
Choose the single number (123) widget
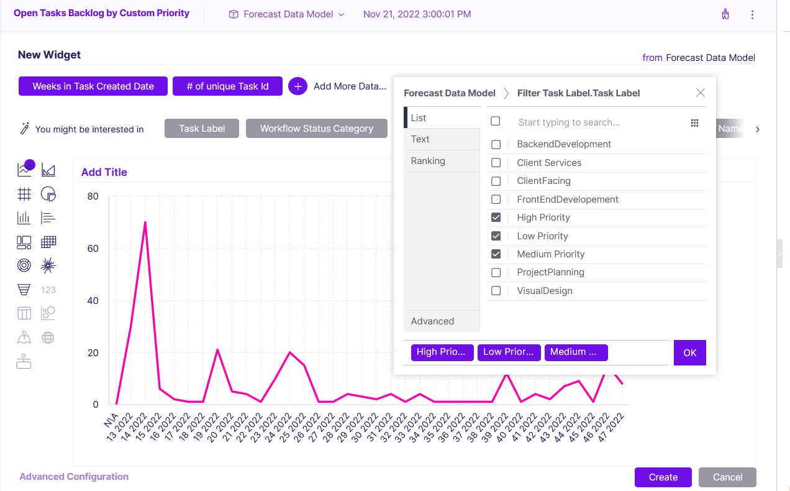click(48, 289)
